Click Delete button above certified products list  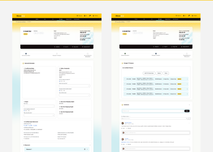coord(159,73)
